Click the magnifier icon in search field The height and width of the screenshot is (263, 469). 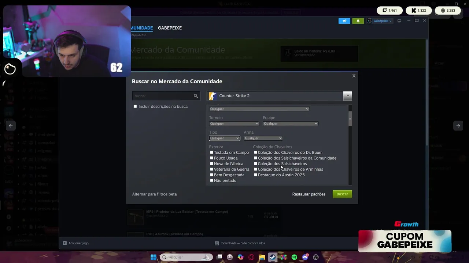pos(196,96)
